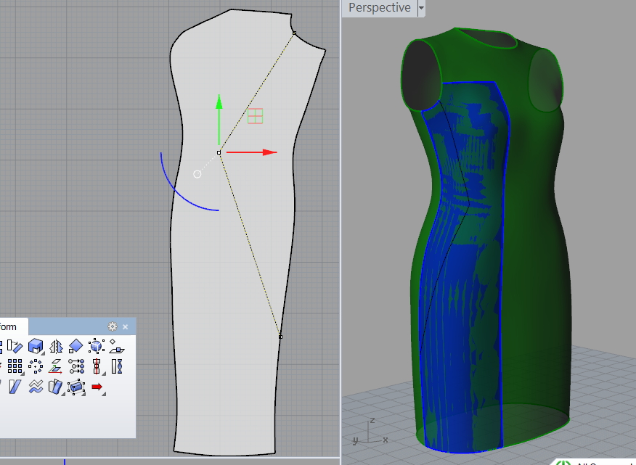Choose the Align objects red-line icon
The image size is (636, 465).
coord(96,366)
